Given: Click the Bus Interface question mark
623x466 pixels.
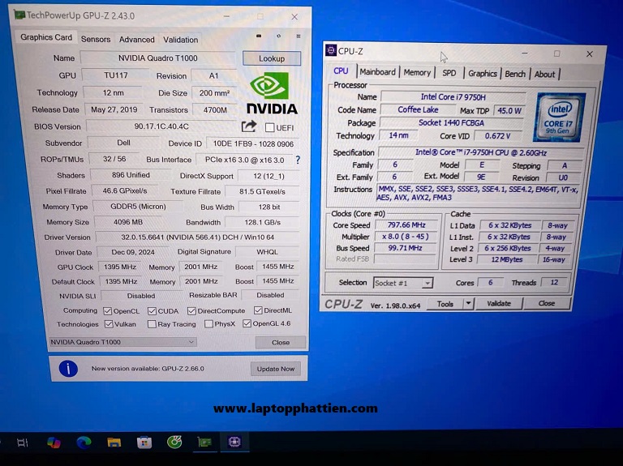Looking at the screenshot, I should point(298,160).
